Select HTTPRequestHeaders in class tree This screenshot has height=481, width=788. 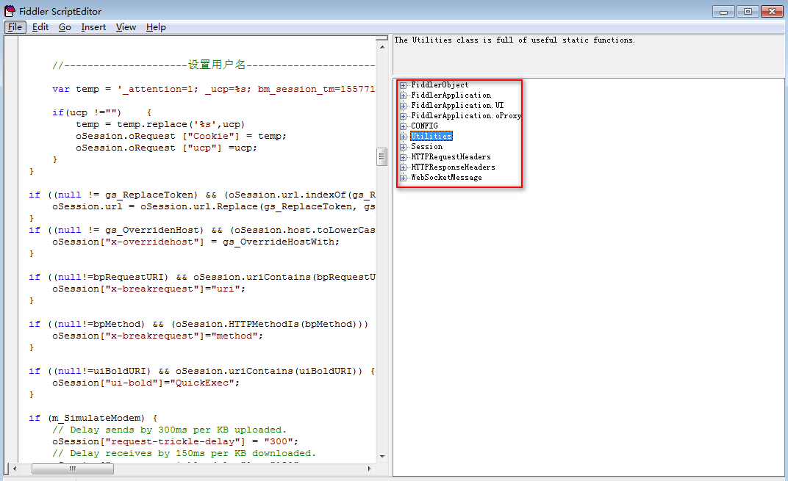click(451, 156)
